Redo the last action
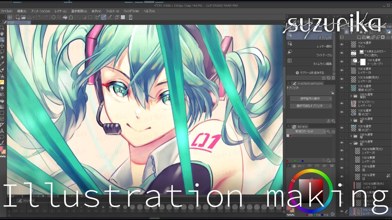The height and width of the screenshot is (220, 392). pos(46,17)
